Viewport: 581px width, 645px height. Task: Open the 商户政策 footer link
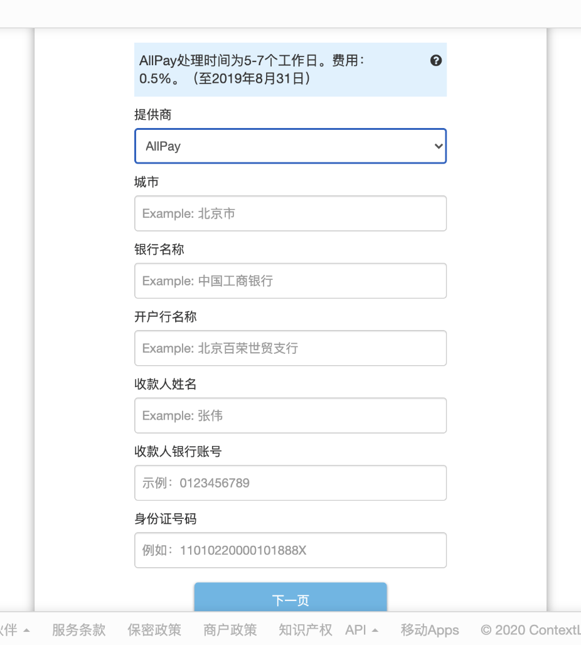(230, 630)
